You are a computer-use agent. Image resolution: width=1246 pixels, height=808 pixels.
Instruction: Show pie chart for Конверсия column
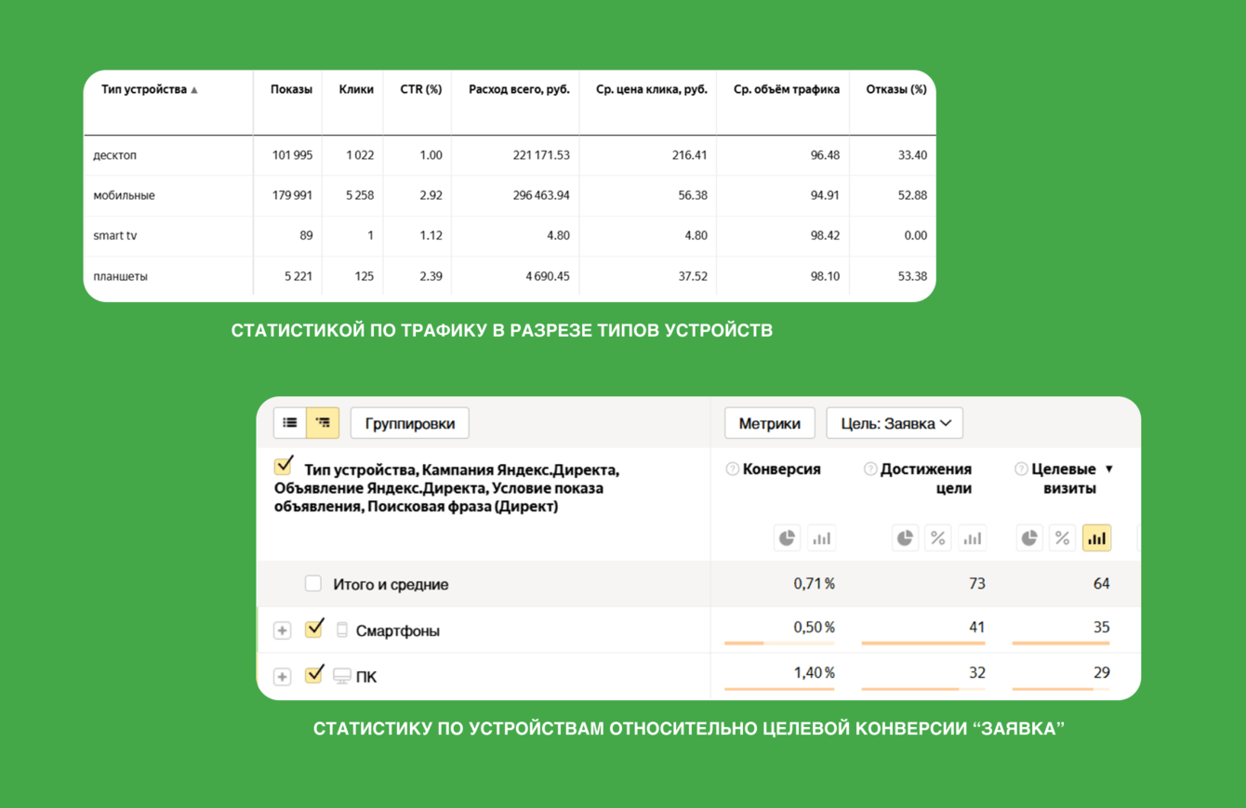pyautogui.click(x=788, y=537)
